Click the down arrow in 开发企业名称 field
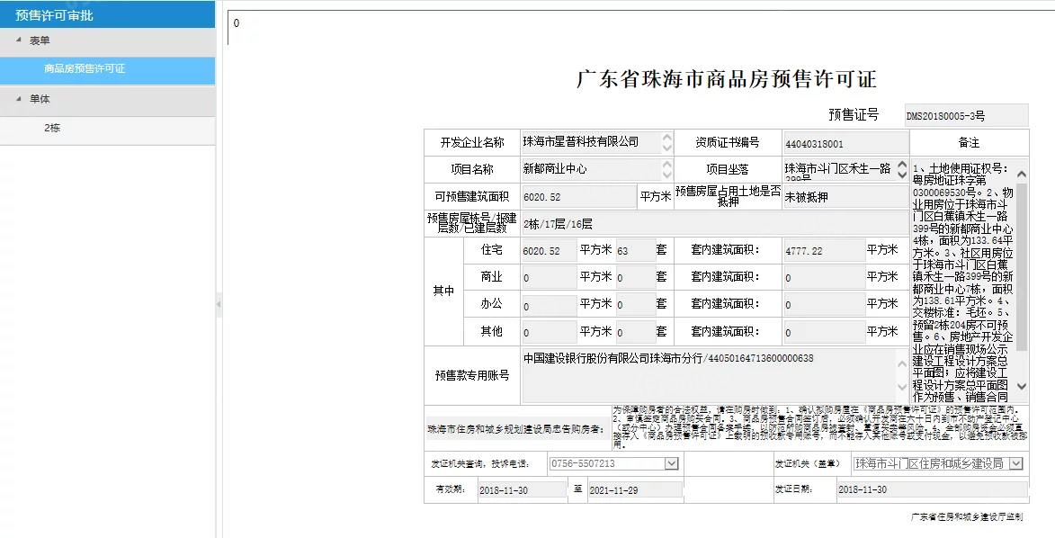Screen dimensions: 1055x538 (x=666, y=148)
